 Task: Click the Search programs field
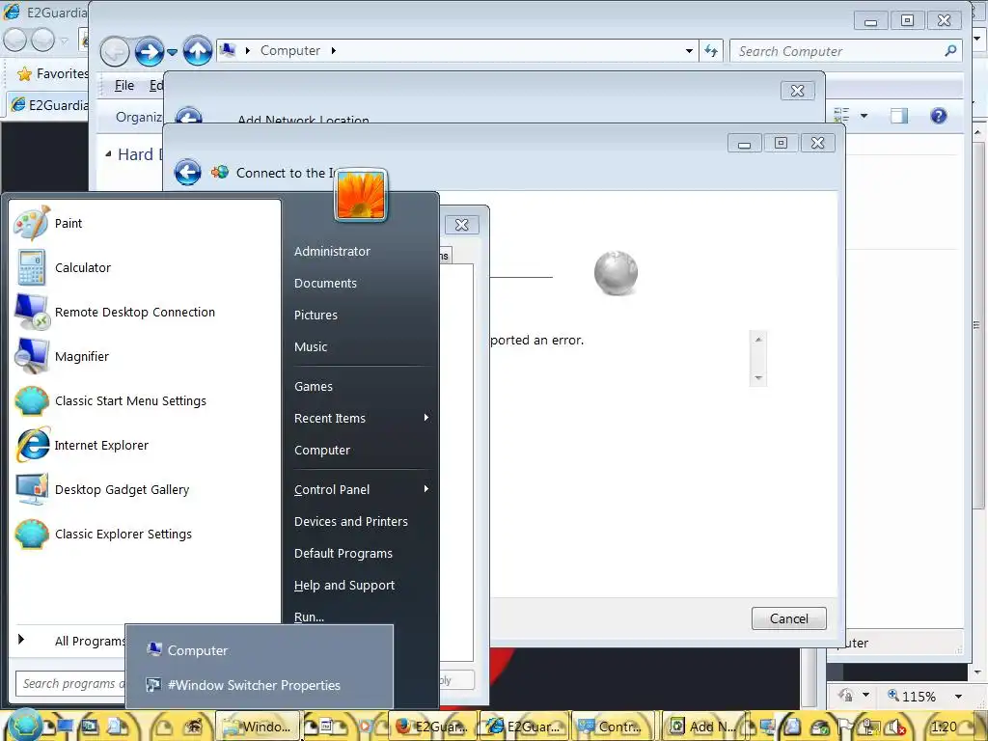pyautogui.click(x=70, y=684)
